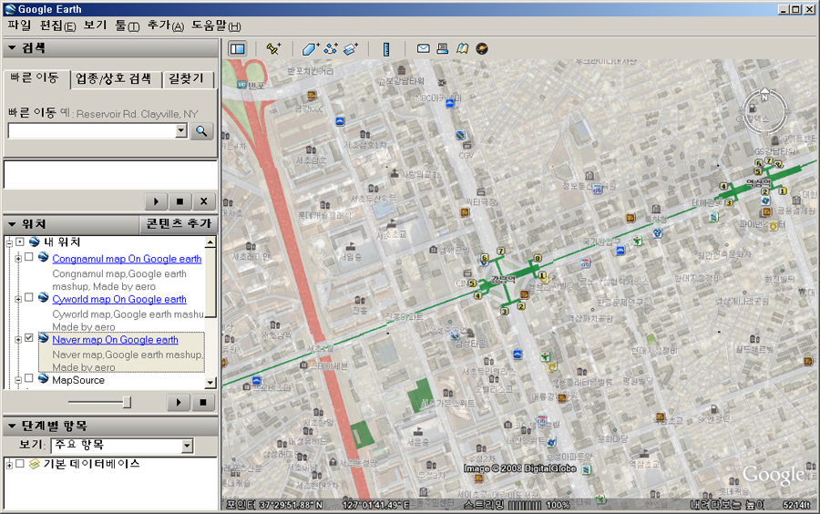Click the print toolbar icon

(443, 48)
